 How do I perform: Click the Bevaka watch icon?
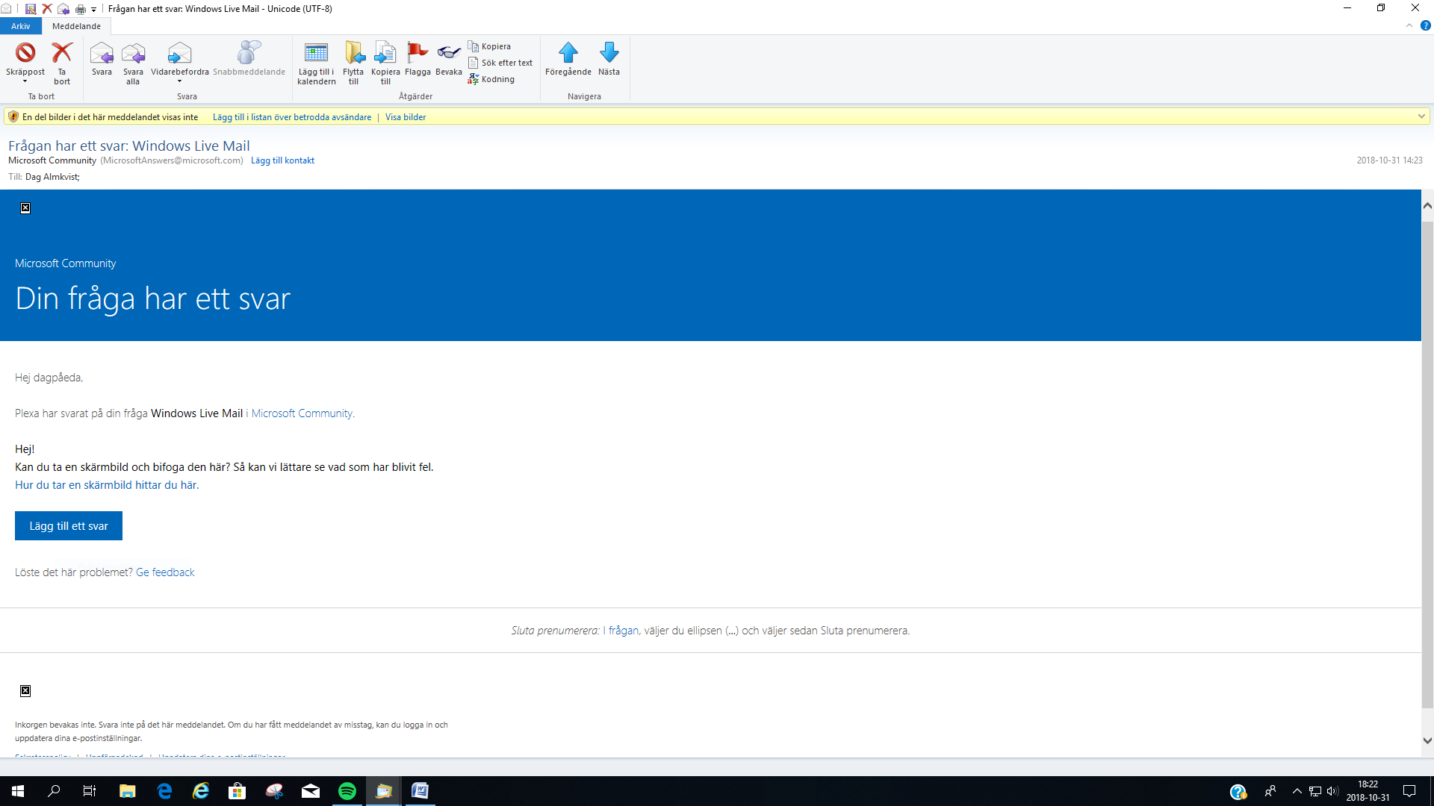coord(448,53)
